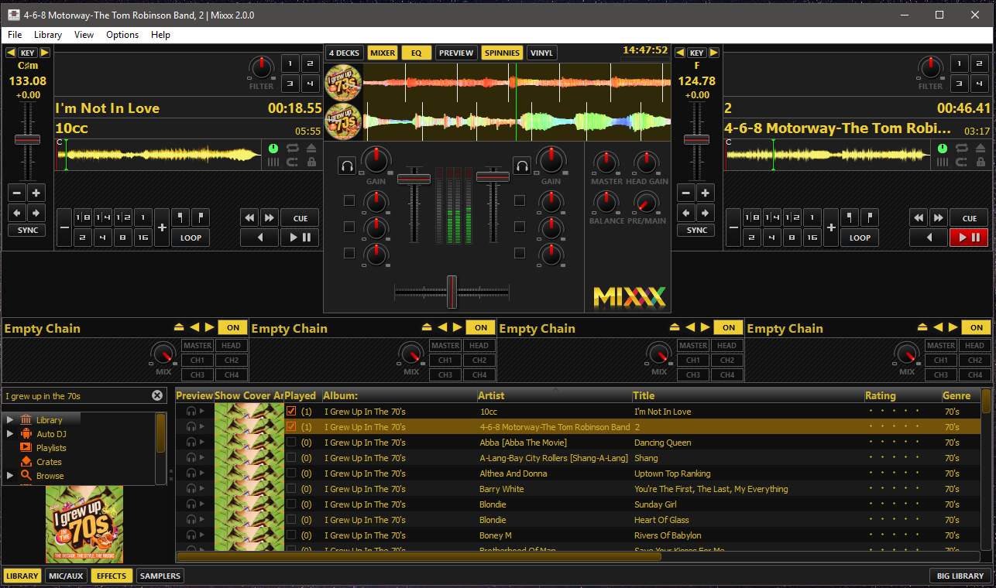Eject the track from the right deck

coord(981,148)
